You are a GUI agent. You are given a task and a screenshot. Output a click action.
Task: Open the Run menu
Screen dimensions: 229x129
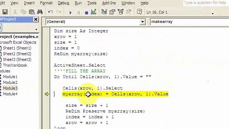click(78, 3)
